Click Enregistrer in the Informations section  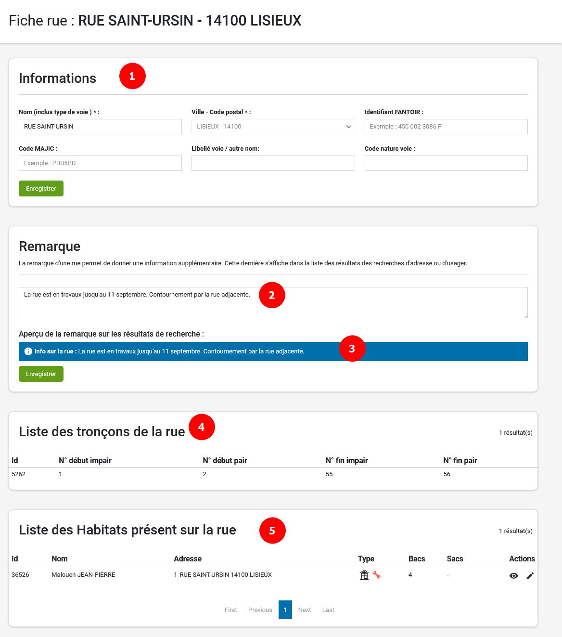pyautogui.click(x=41, y=188)
